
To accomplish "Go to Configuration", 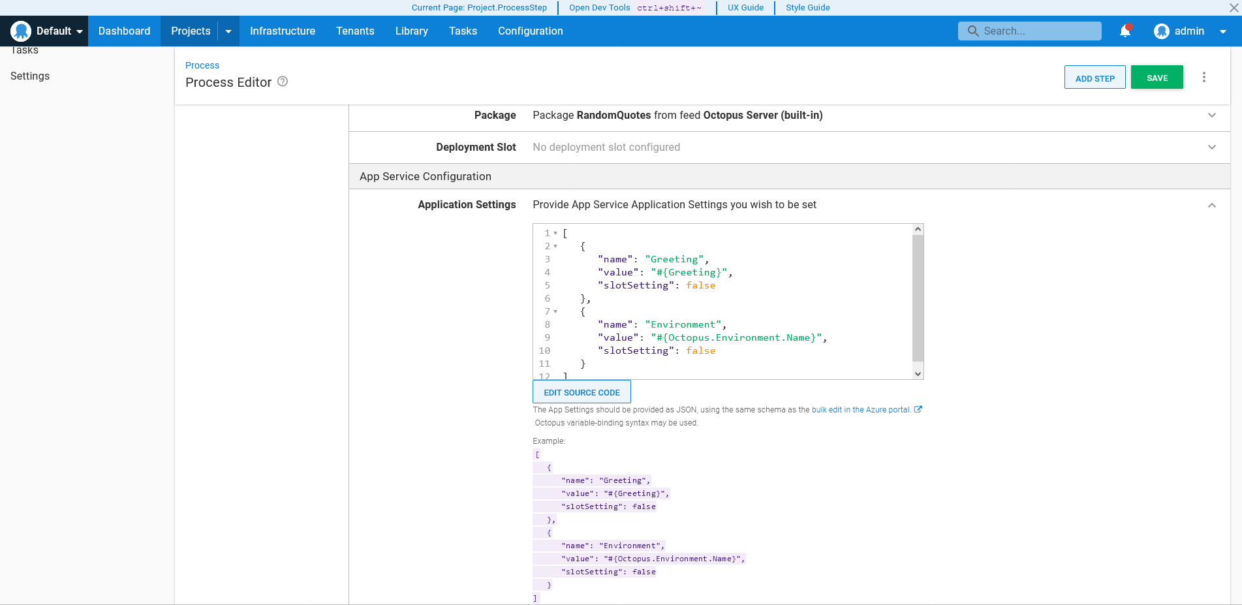I will 530,31.
